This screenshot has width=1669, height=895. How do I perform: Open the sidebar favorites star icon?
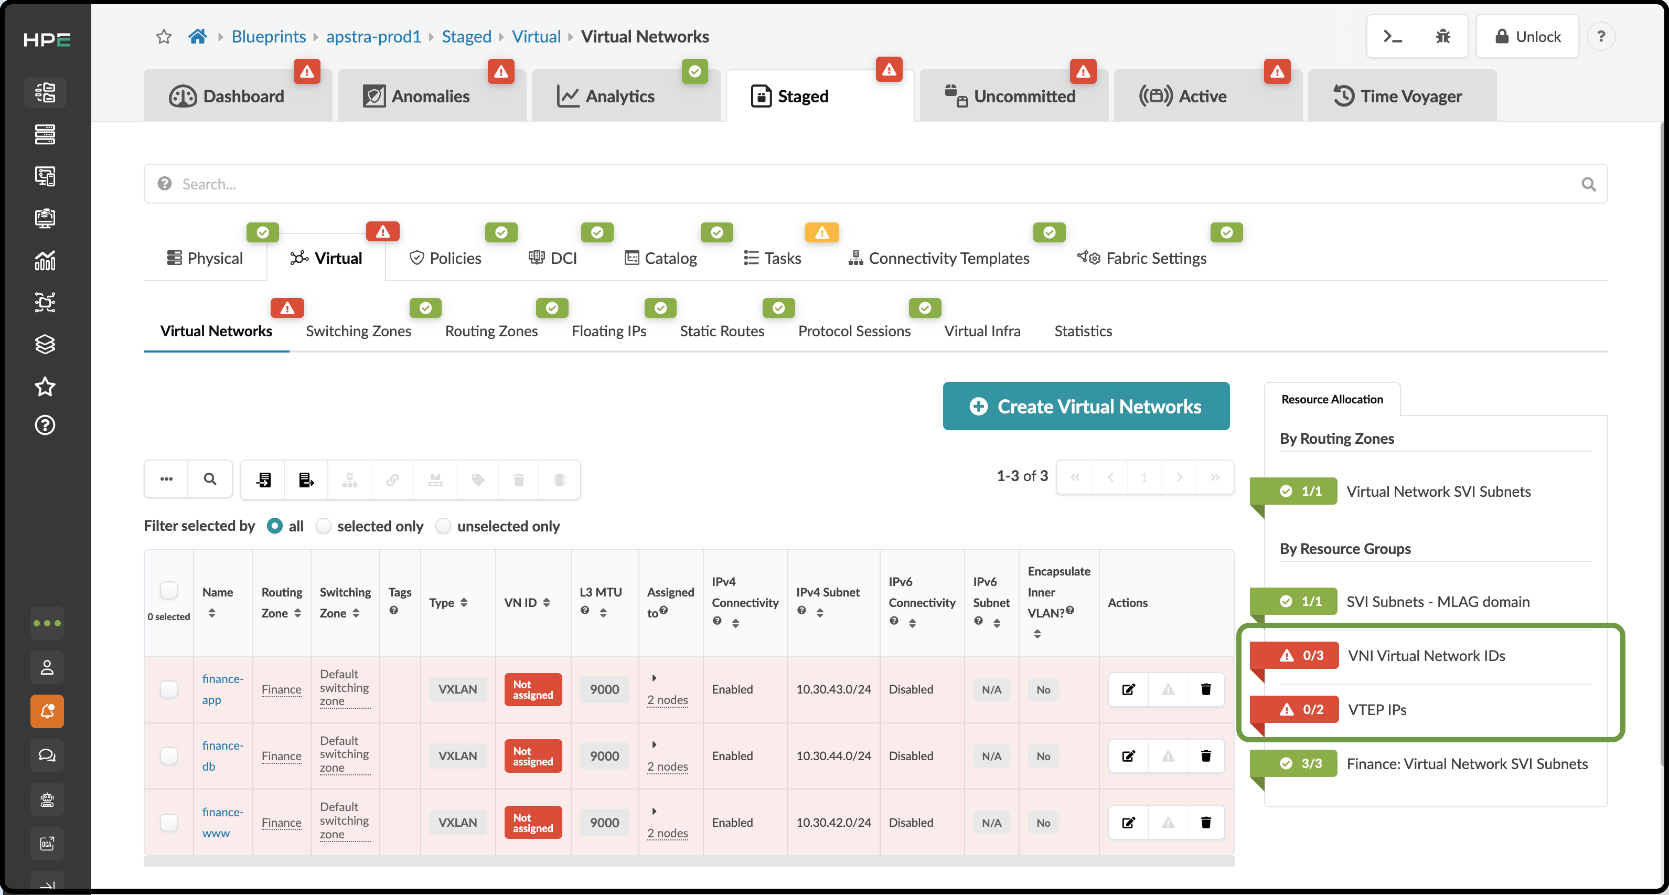click(45, 387)
